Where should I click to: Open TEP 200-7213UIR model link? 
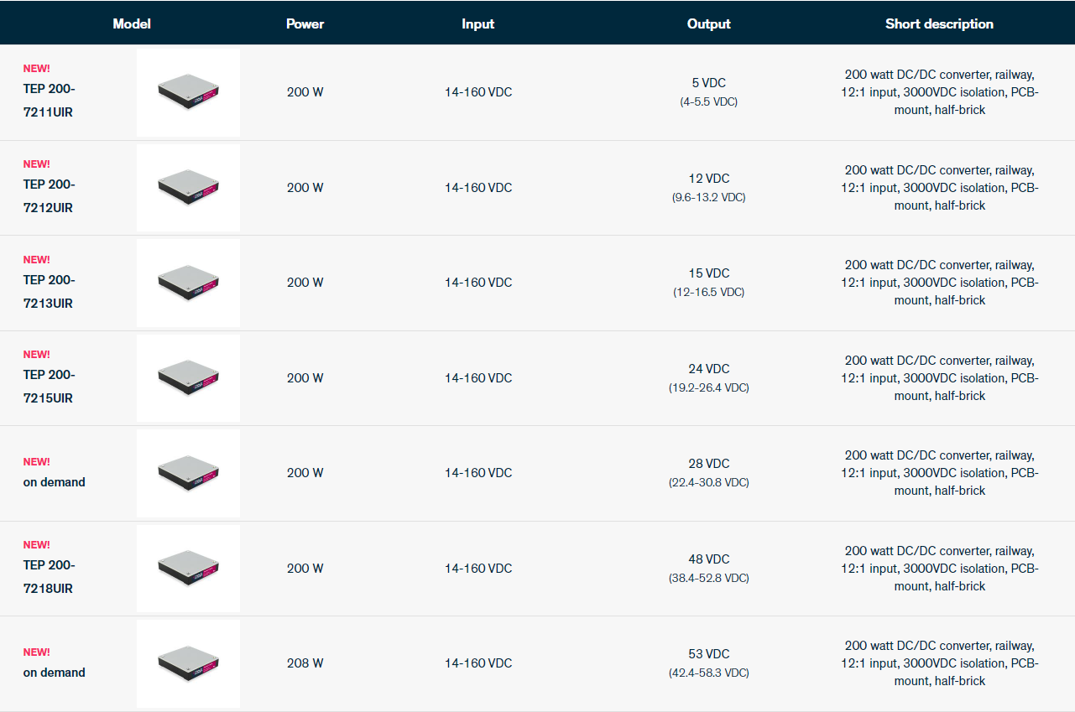[50, 291]
